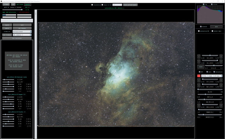Screen dimensions: 225x139
Task: Open the normalize multiply-scale dropdown
Action: [x=22, y=31]
